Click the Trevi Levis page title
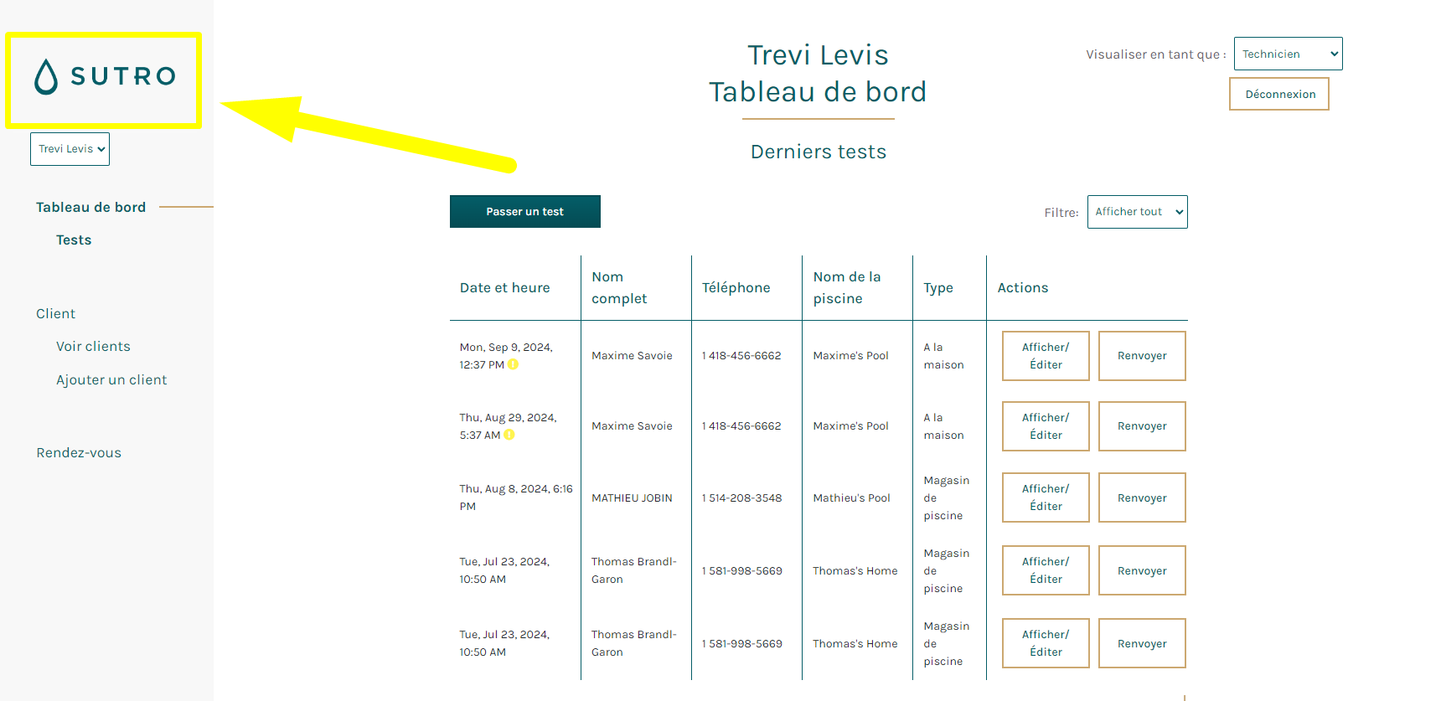The width and height of the screenshot is (1441, 701). (x=818, y=55)
